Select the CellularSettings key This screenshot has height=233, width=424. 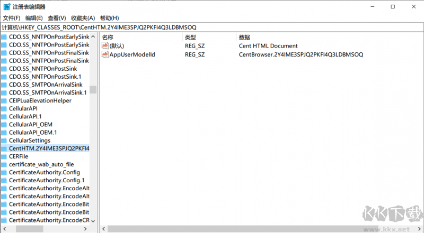click(30, 141)
